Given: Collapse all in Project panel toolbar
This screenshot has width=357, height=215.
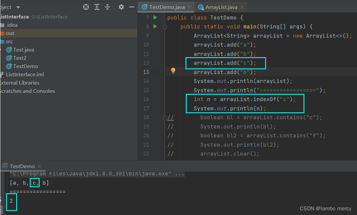Looking at the screenshot, I should (x=107, y=7).
